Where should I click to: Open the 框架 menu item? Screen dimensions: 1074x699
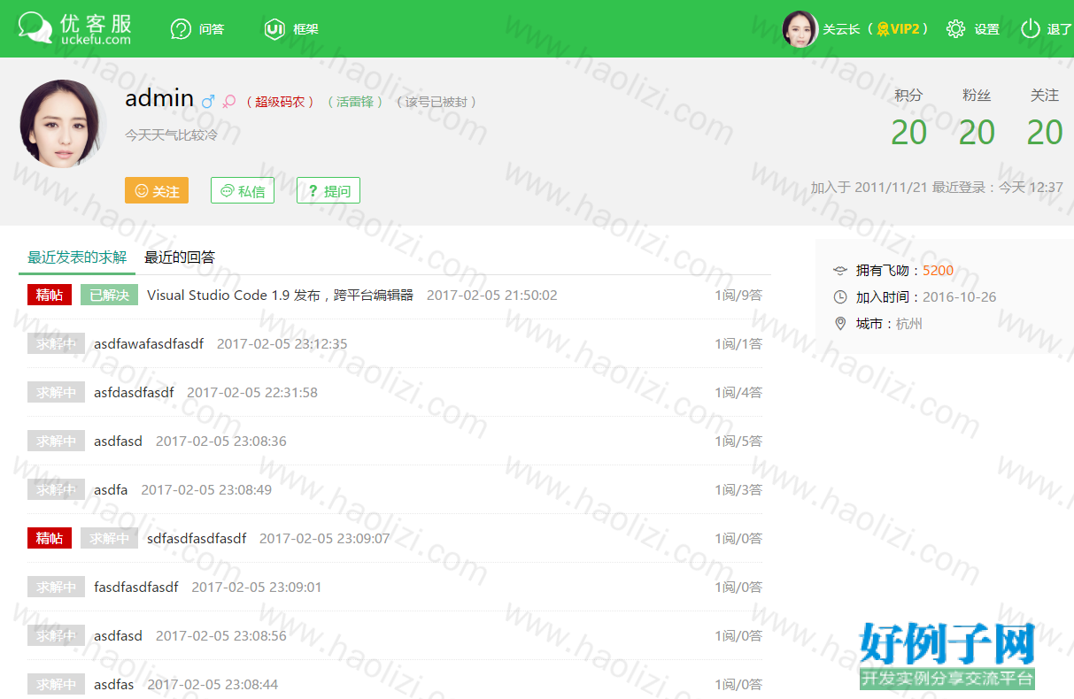coord(305,29)
